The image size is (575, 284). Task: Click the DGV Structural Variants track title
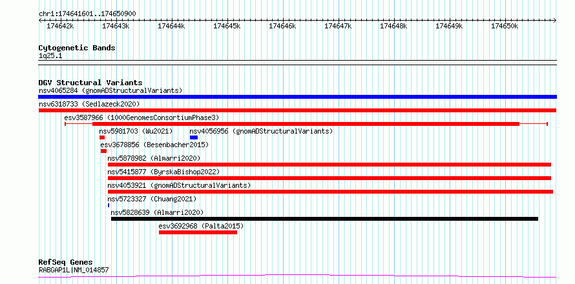(x=90, y=83)
